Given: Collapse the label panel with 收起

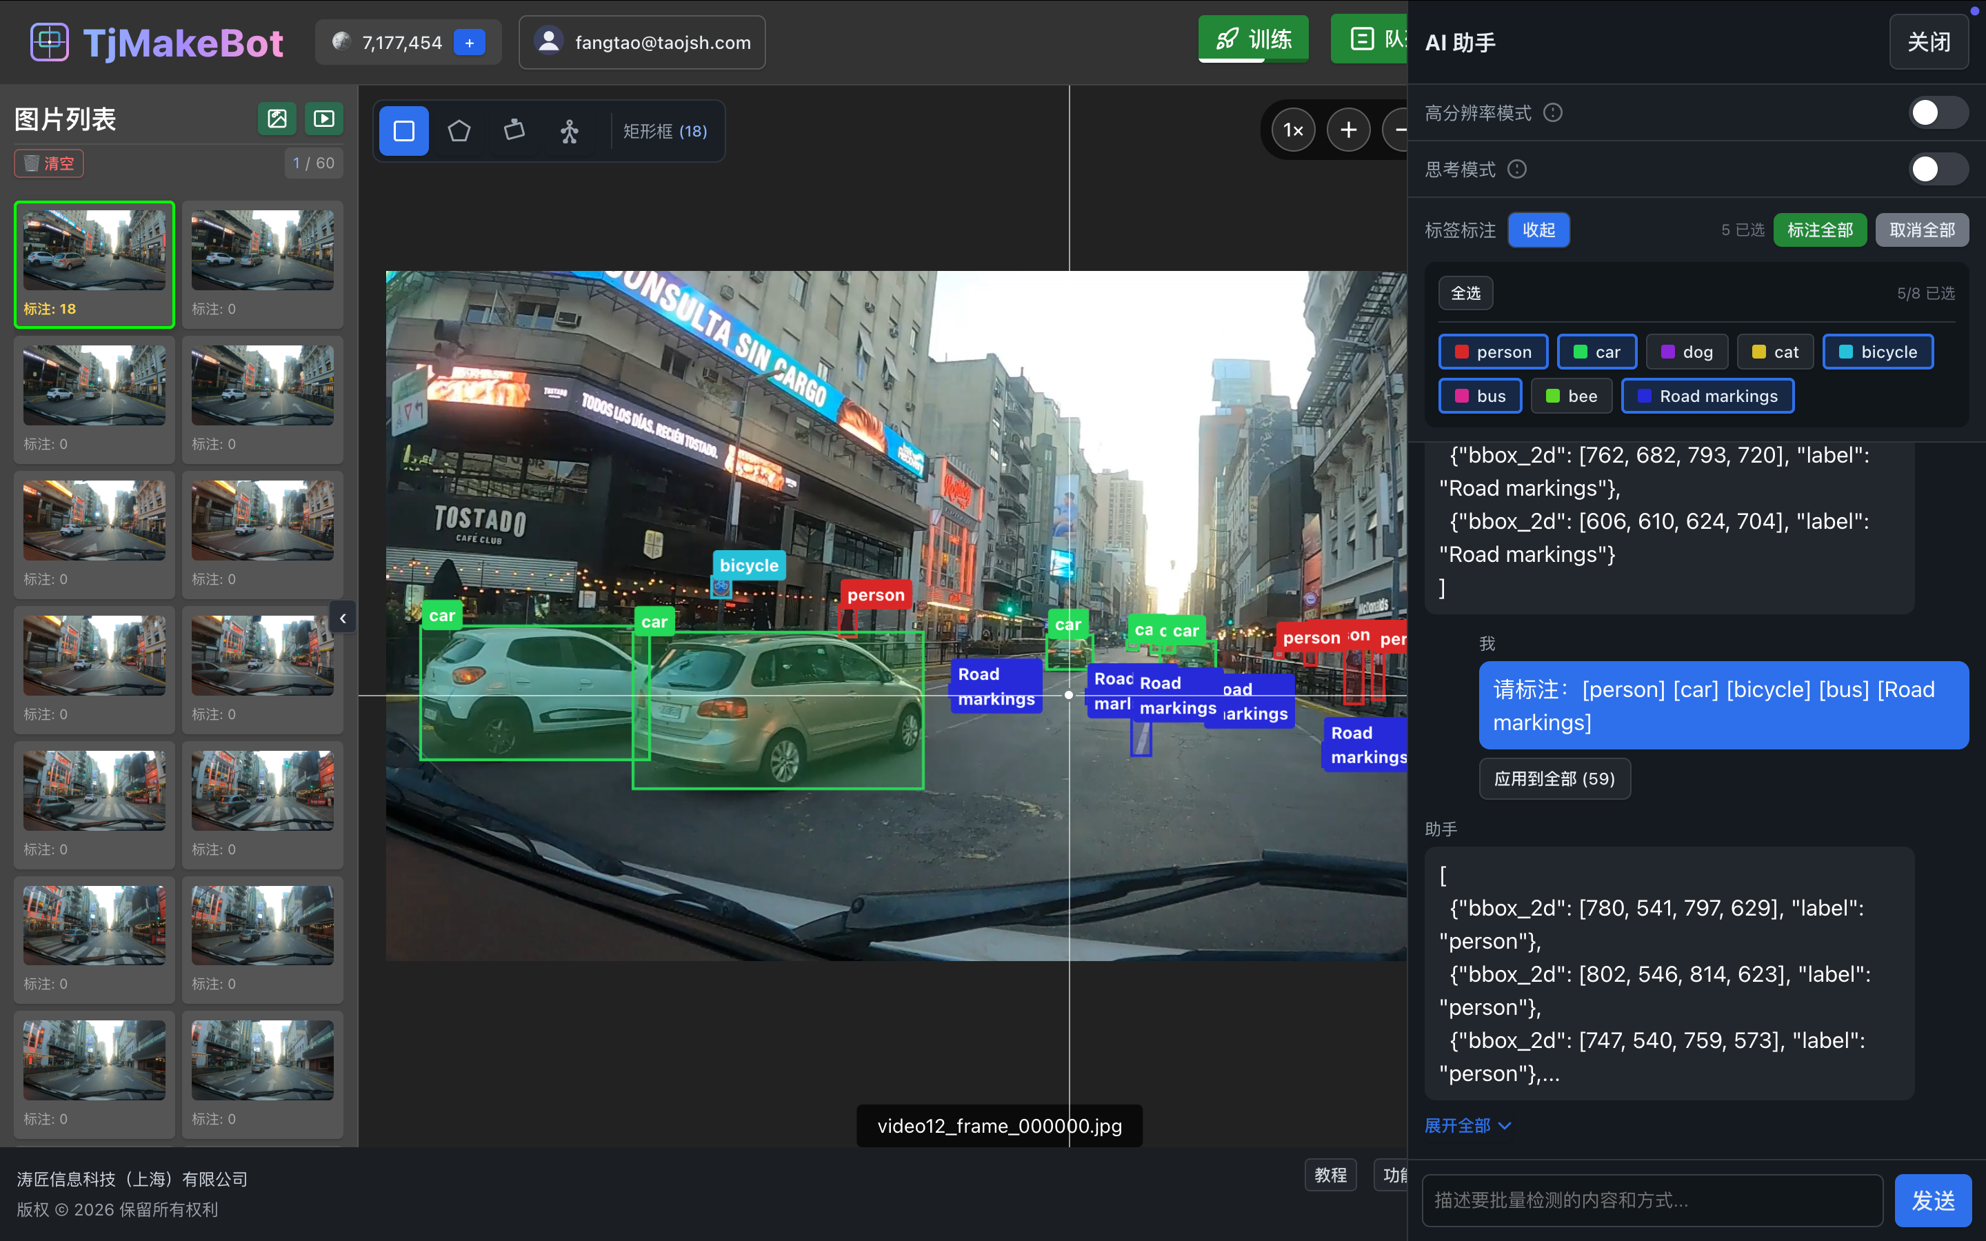Looking at the screenshot, I should pos(1538,230).
